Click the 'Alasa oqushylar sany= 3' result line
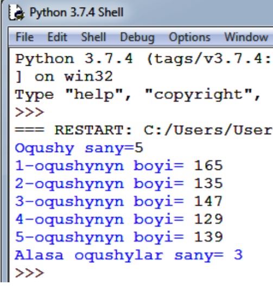 (129, 256)
